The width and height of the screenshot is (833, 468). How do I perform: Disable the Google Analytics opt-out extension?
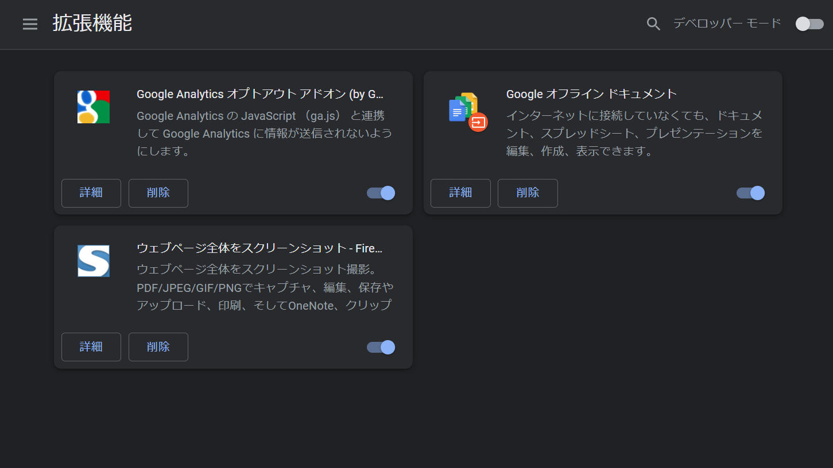tap(380, 193)
